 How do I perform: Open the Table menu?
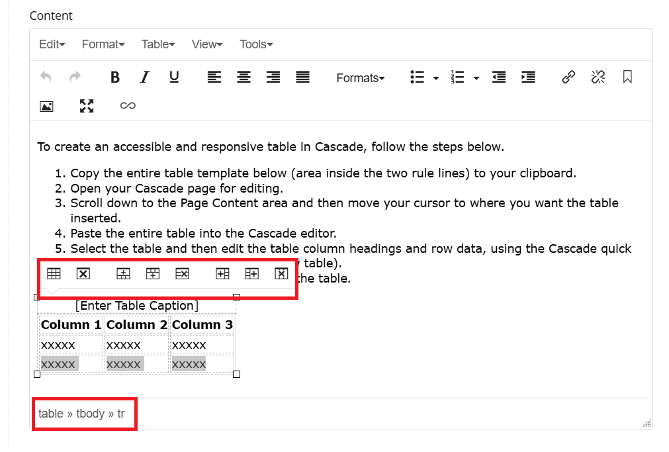[157, 44]
